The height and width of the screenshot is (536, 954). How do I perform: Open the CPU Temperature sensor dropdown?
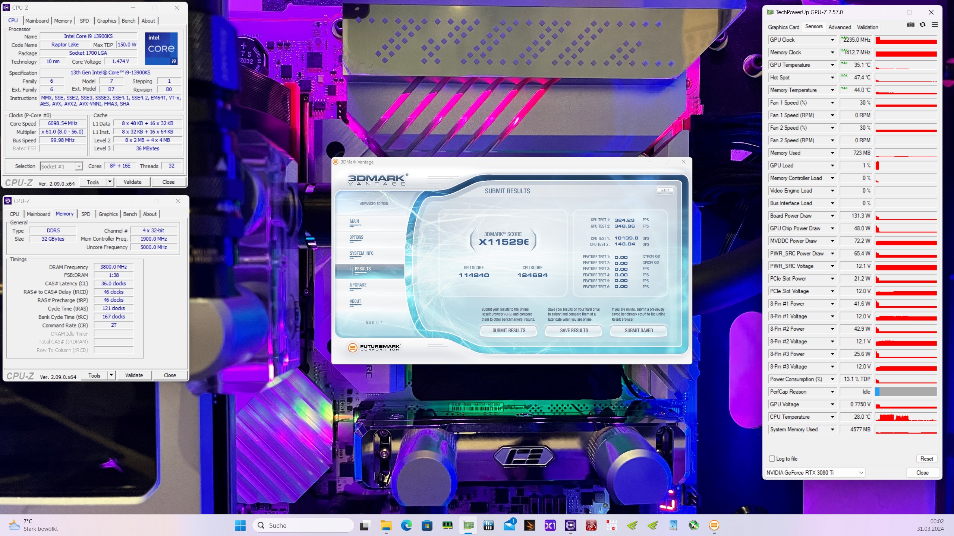pyautogui.click(x=832, y=417)
